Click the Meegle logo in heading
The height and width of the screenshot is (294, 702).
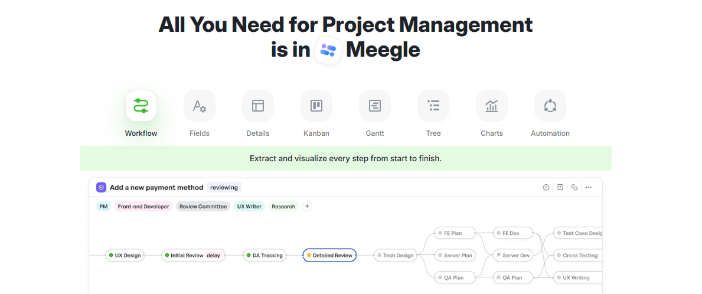click(x=328, y=50)
